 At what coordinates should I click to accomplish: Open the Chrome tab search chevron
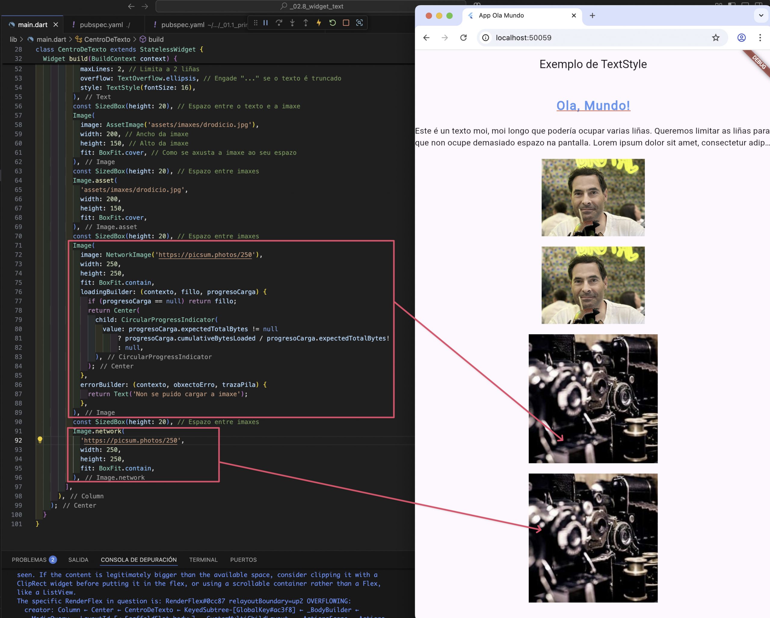pos(761,15)
